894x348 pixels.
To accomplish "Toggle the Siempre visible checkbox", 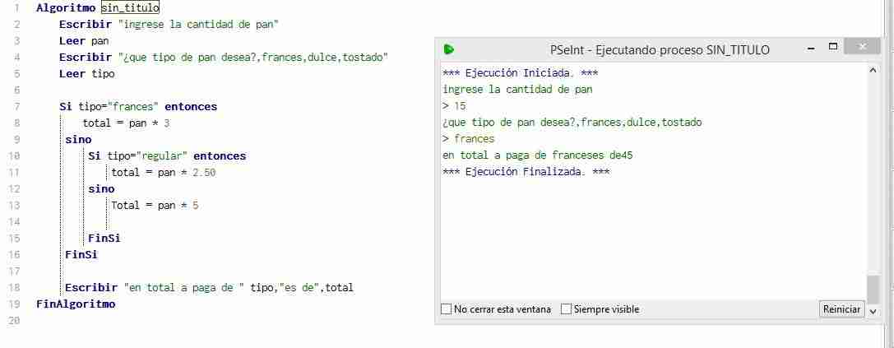I will [x=566, y=309].
